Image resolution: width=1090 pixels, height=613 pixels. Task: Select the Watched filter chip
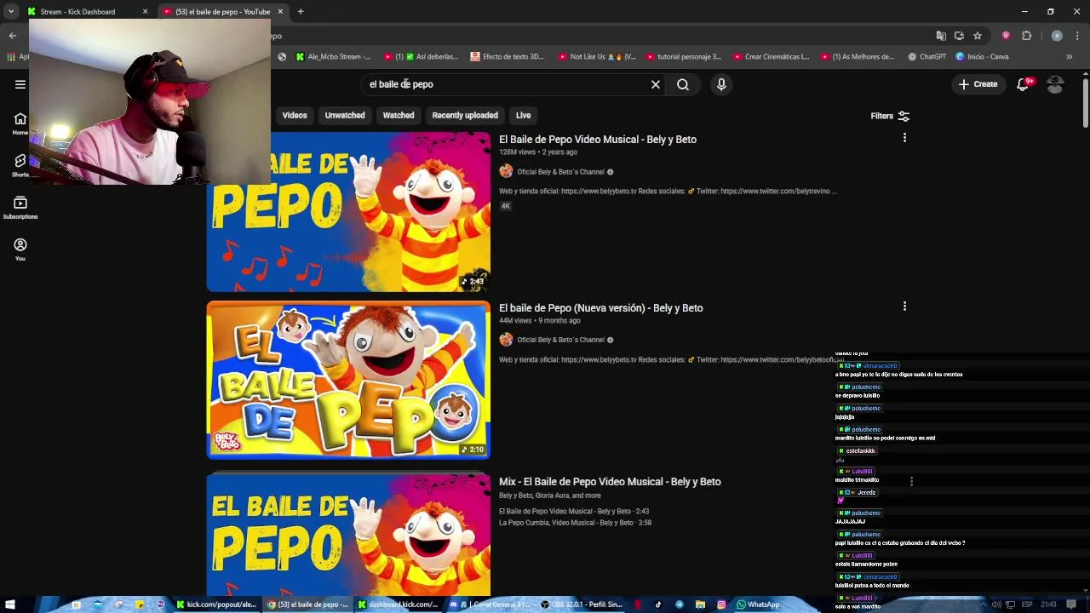[399, 115]
